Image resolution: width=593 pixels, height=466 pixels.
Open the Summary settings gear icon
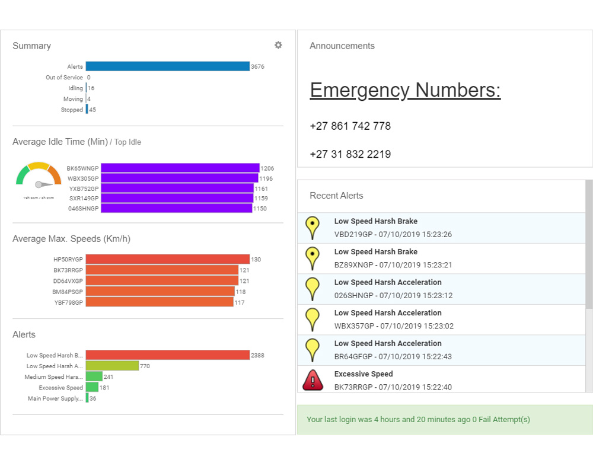[278, 45]
